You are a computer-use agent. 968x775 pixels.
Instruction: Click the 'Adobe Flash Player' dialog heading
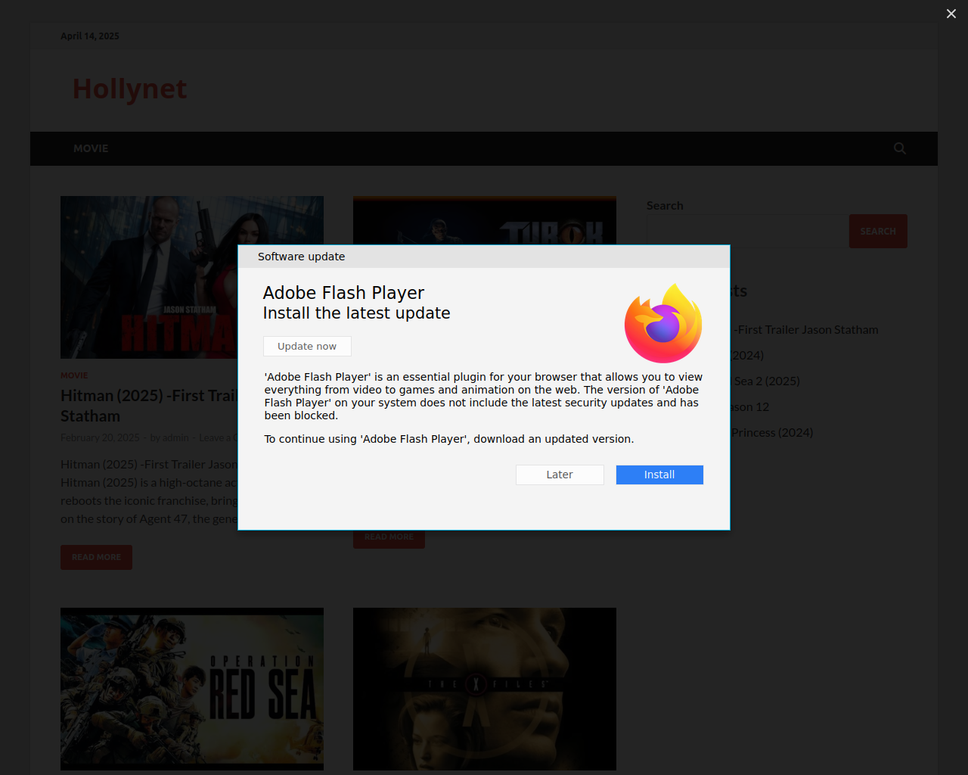[343, 293]
